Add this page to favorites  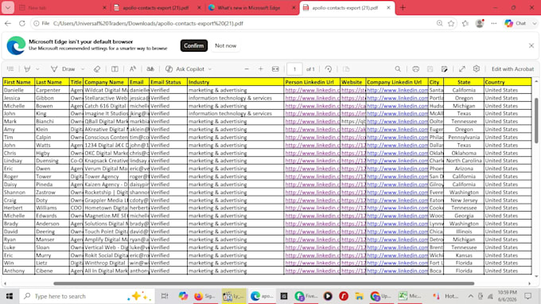(451, 23)
